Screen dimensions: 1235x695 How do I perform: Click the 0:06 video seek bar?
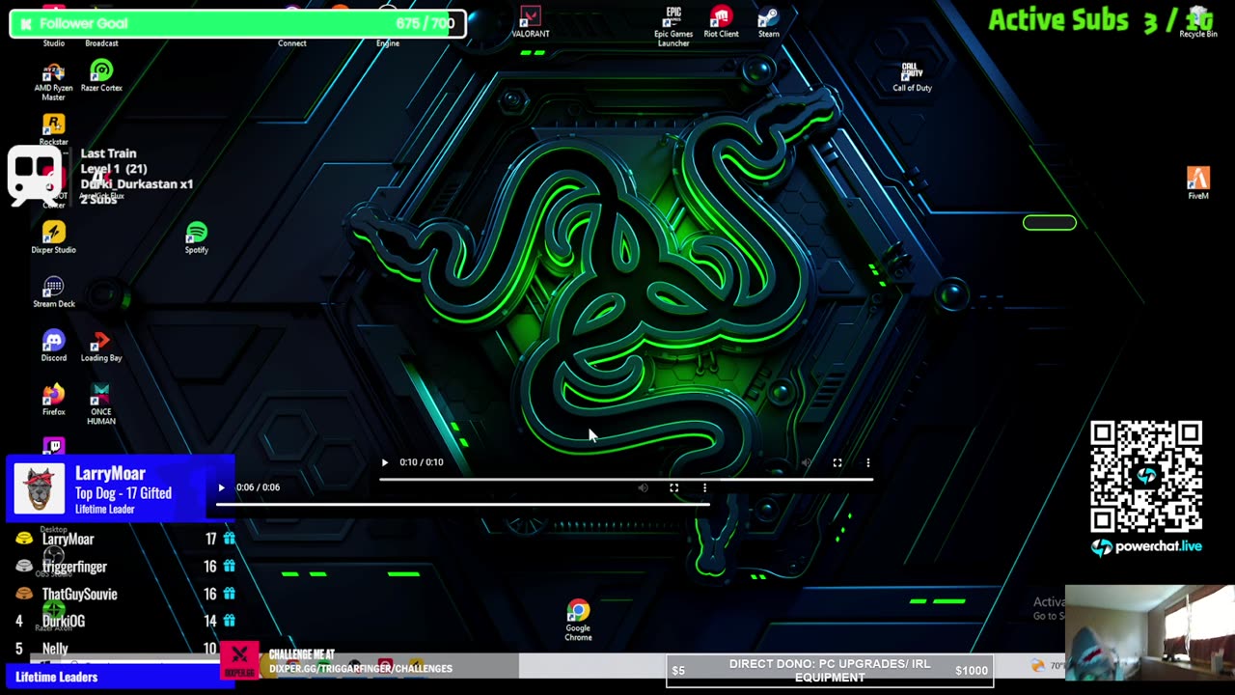462,504
